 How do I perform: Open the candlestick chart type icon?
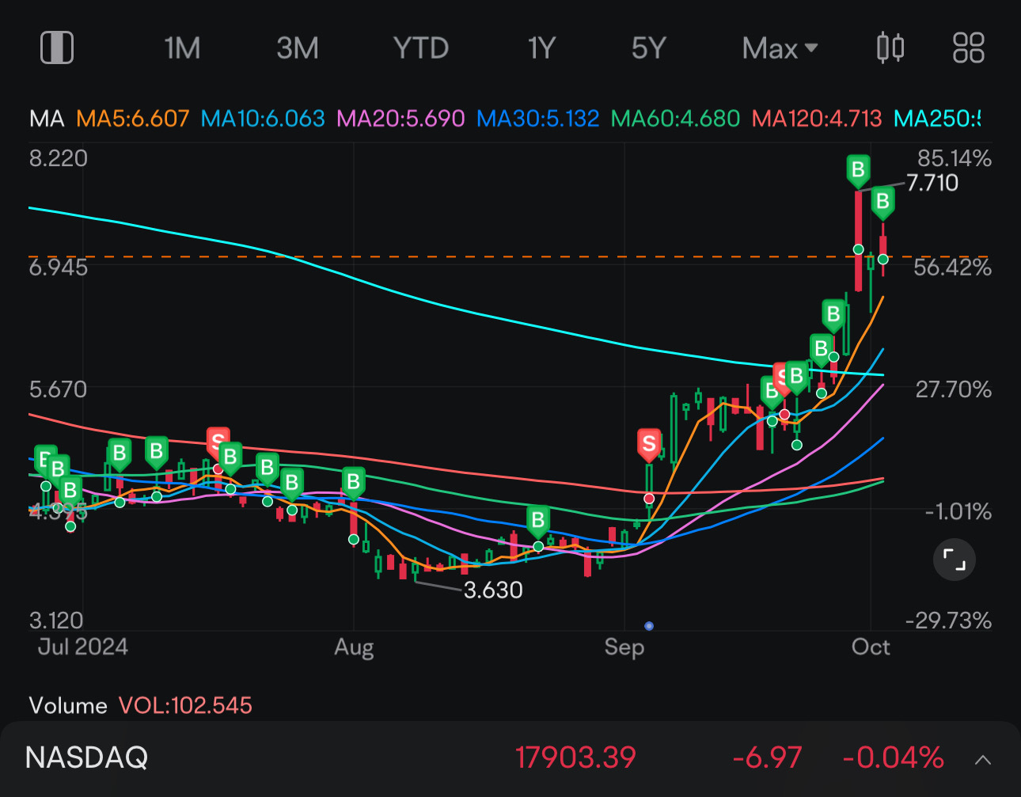890,47
